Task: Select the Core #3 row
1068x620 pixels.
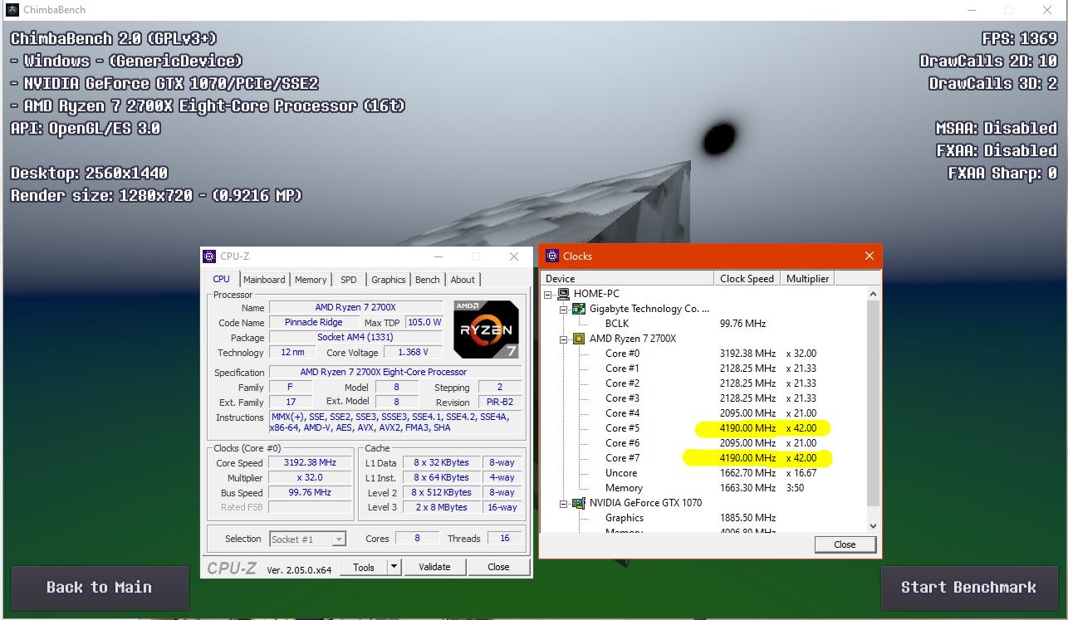Action: [704, 398]
